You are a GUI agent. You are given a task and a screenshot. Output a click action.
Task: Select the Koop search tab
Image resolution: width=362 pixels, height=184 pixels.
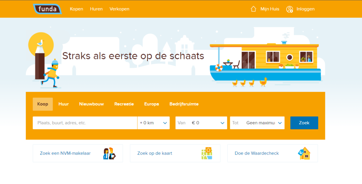[x=43, y=104]
